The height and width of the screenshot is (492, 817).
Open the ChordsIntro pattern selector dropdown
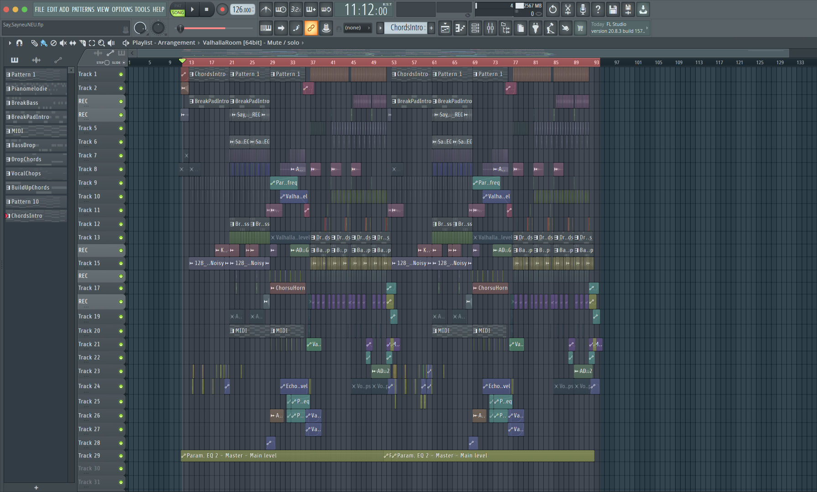(406, 28)
